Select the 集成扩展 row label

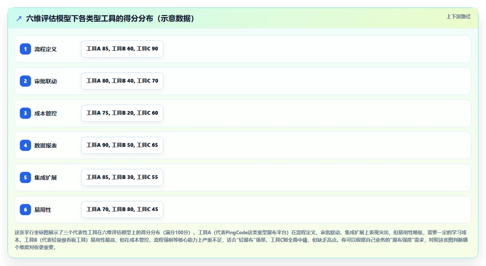[46, 177]
